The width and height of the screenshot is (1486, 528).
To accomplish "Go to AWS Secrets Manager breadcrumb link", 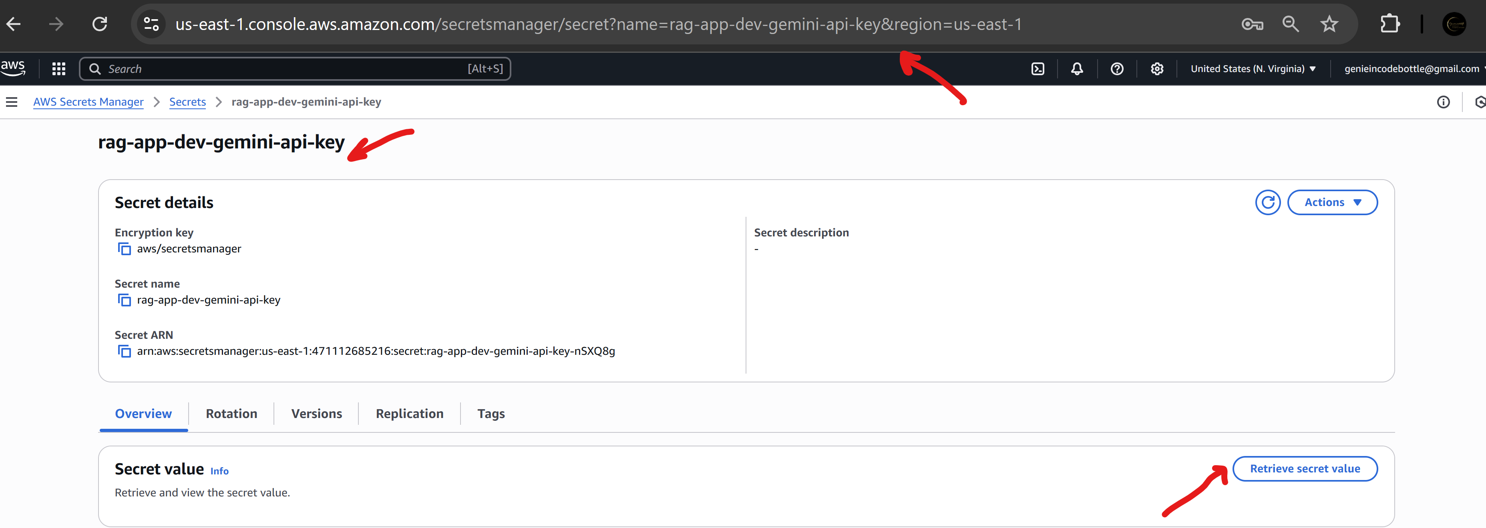I will [x=88, y=102].
